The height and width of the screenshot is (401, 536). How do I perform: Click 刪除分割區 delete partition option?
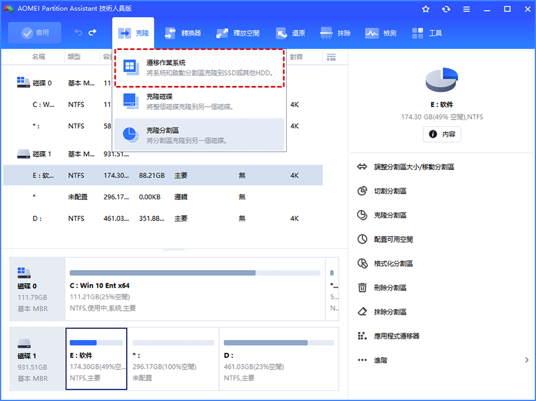[x=390, y=288]
